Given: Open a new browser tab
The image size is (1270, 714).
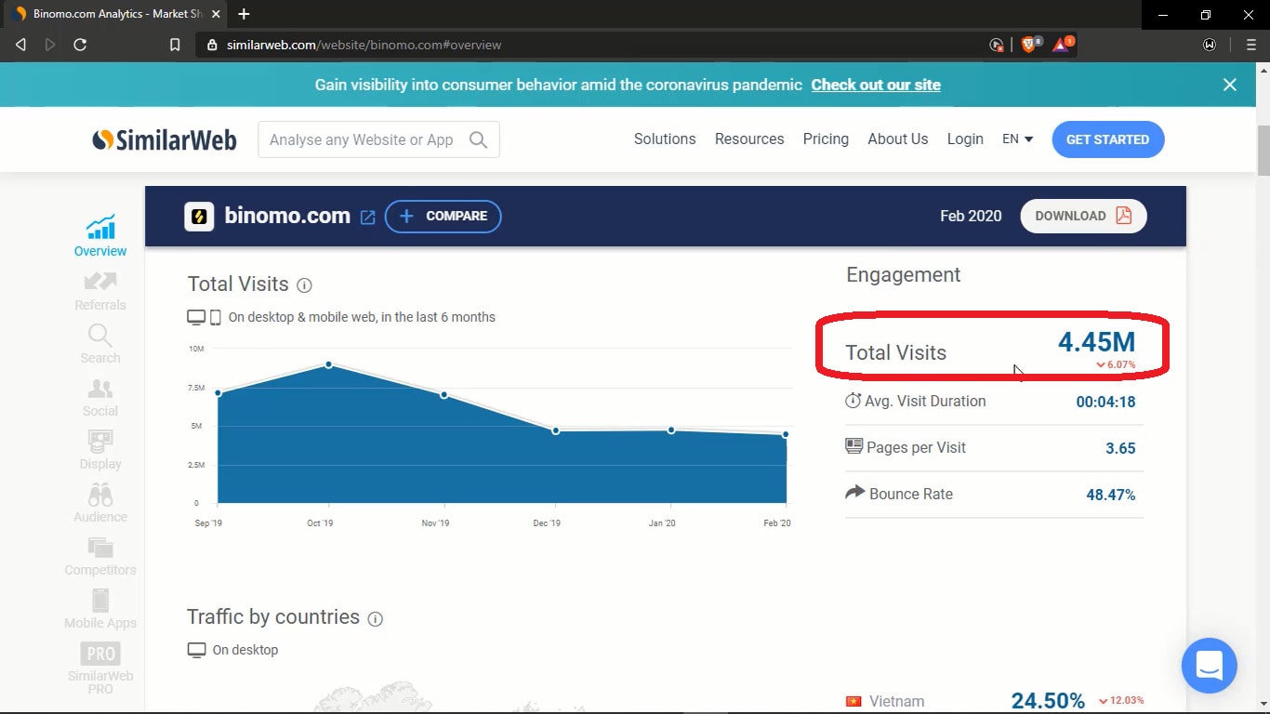Looking at the screenshot, I should tap(244, 14).
